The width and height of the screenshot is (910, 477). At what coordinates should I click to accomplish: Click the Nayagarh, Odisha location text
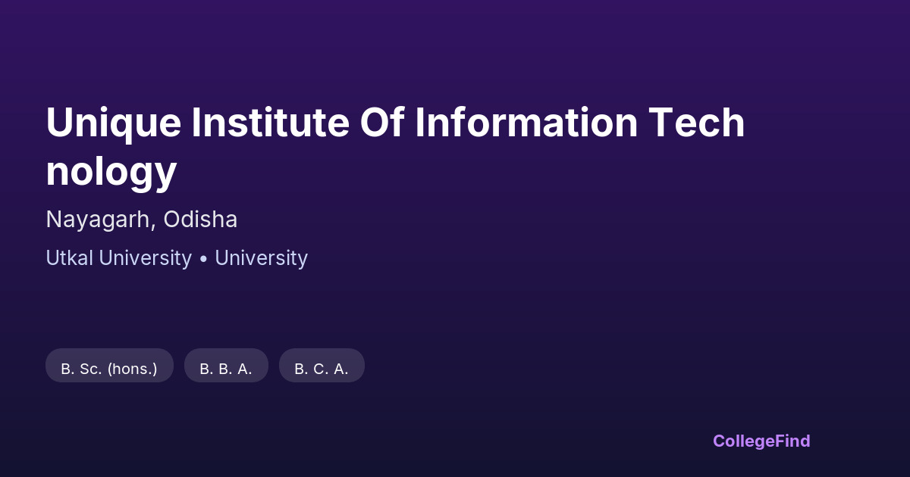click(142, 220)
